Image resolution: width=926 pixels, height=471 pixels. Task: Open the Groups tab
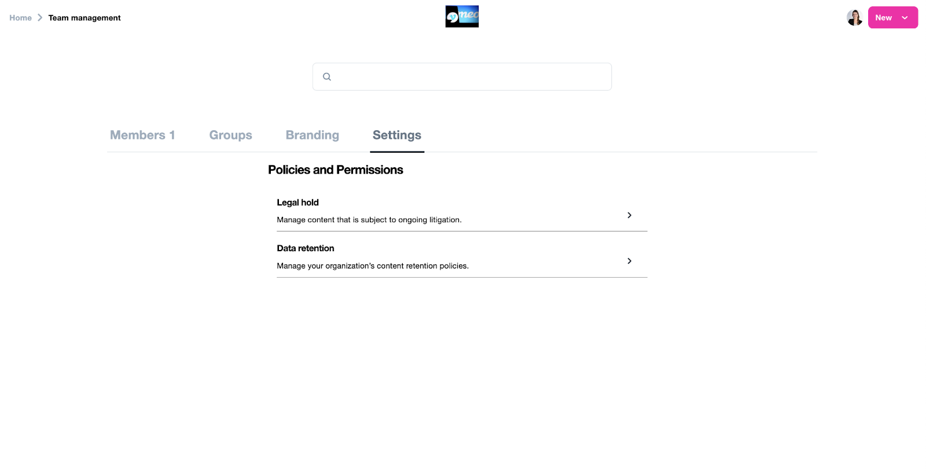tap(230, 135)
